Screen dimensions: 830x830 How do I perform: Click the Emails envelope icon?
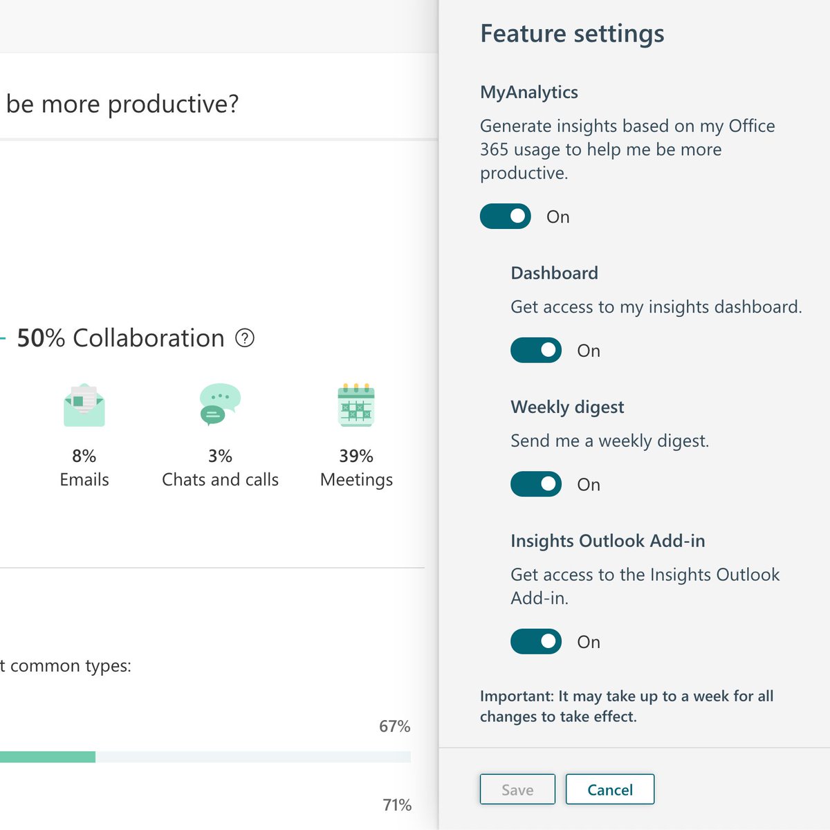pos(84,405)
